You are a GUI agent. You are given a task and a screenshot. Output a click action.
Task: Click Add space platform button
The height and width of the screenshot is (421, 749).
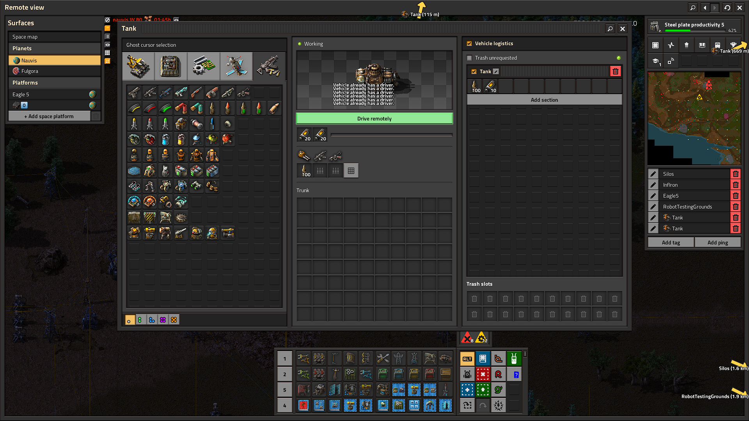click(x=49, y=116)
